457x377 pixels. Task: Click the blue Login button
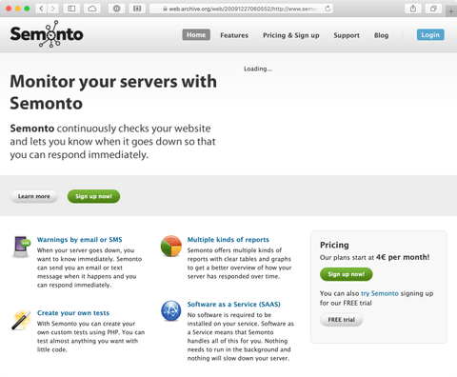pyautogui.click(x=430, y=35)
